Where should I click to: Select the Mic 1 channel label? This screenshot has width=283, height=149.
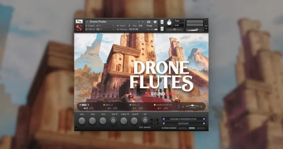point(85,105)
